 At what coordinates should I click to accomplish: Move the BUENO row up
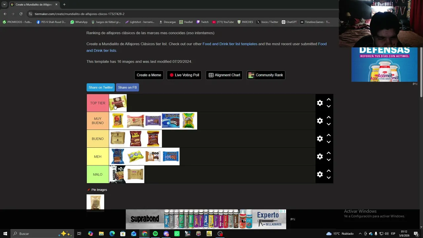[x=328, y=135]
